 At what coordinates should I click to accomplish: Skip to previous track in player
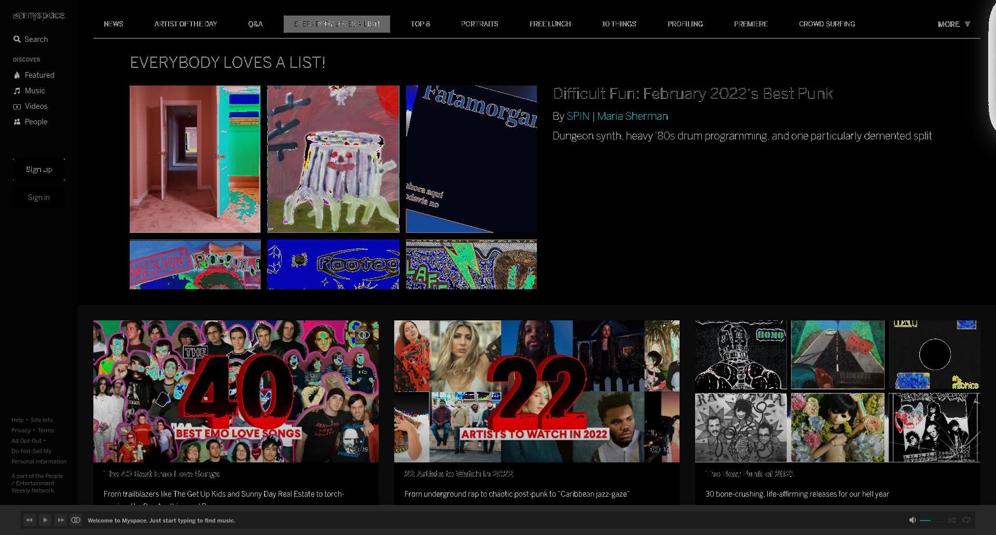pos(30,520)
